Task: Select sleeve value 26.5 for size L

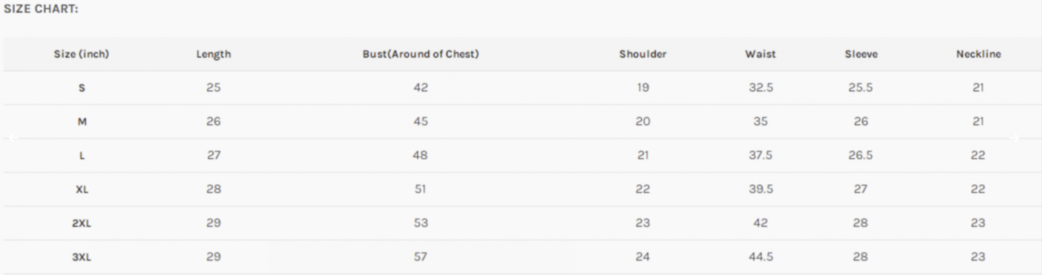Action: pos(860,155)
